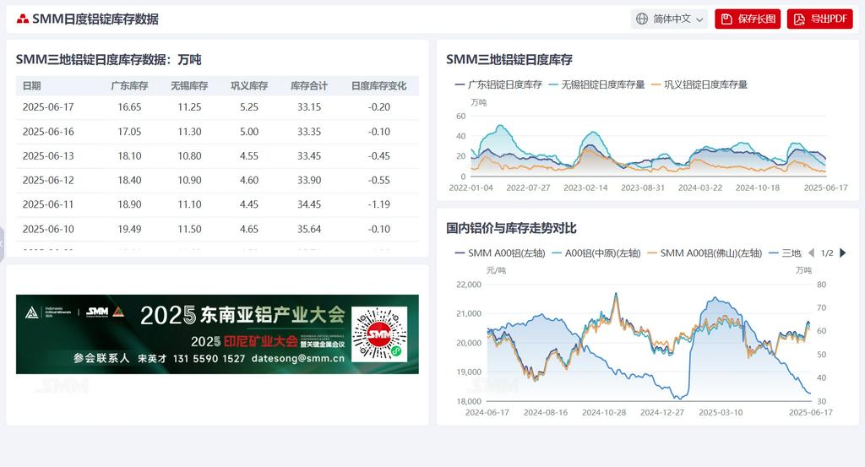The height and width of the screenshot is (467, 865).
Task: Click the 5.25 Gongyi inventory value
Action: [249, 107]
